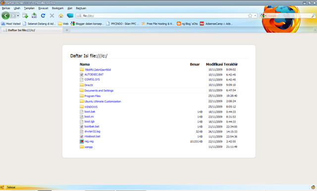The height and width of the screenshot is (191, 317).
Task: Open the Bookmark menu
Action: point(57,8)
